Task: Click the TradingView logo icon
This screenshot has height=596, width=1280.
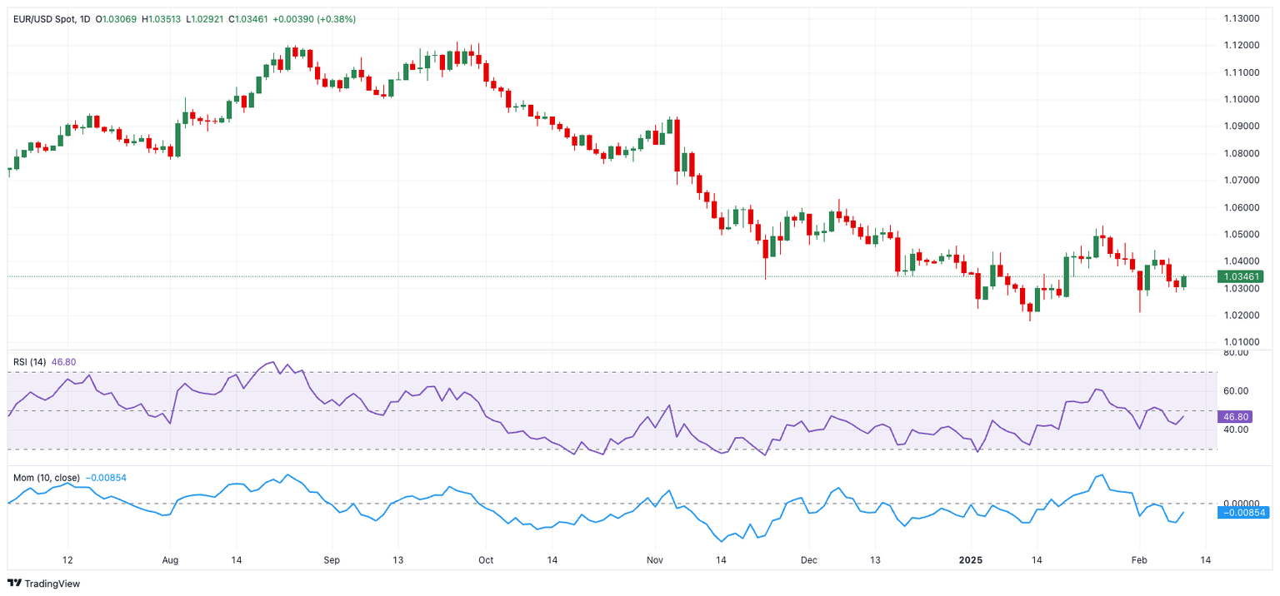Action: pos(14,584)
